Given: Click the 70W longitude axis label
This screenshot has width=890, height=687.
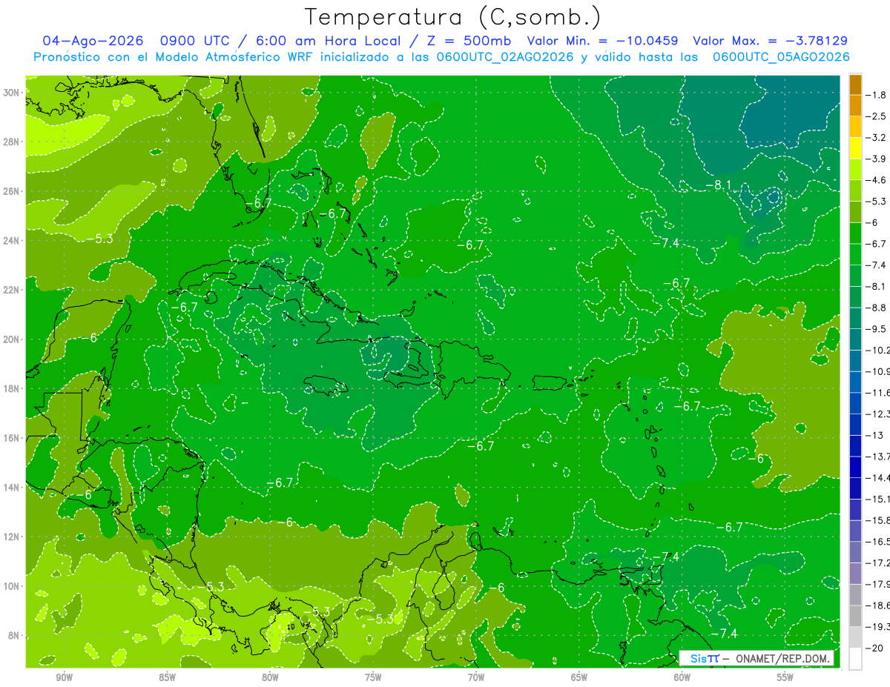Looking at the screenshot, I should point(476,677).
